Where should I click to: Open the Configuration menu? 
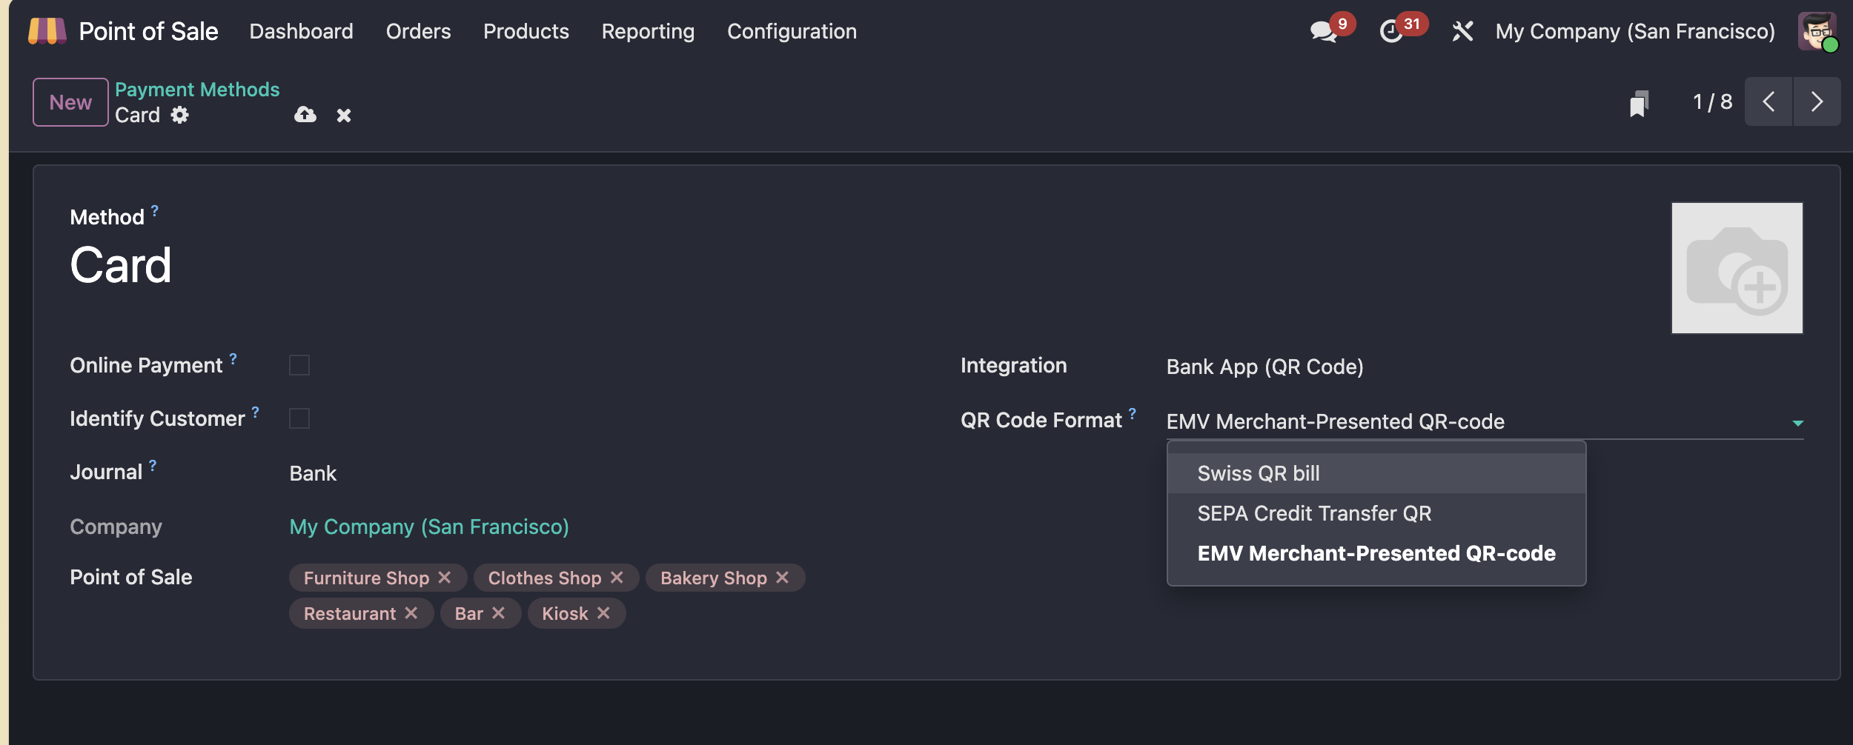792,31
